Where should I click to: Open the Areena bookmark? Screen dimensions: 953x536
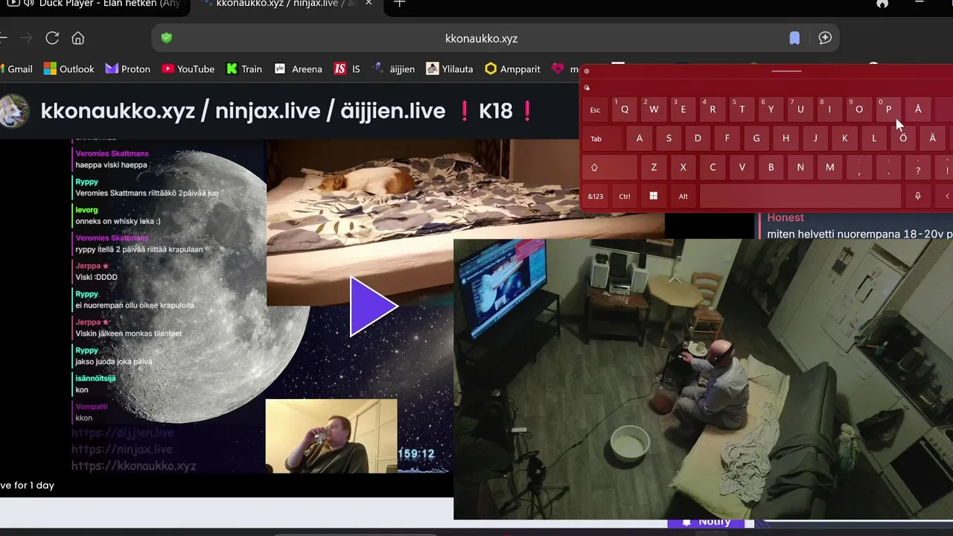[298, 68]
